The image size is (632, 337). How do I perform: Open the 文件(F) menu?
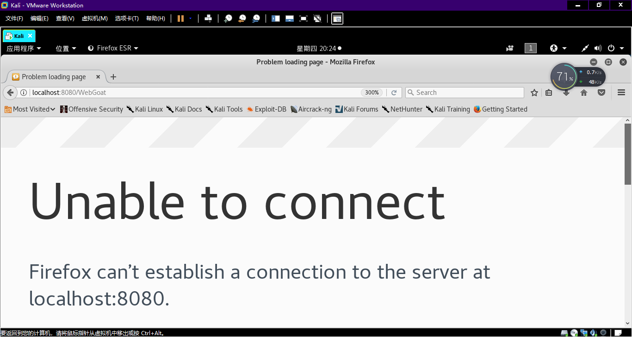pyautogui.click(x=14, y=19)
